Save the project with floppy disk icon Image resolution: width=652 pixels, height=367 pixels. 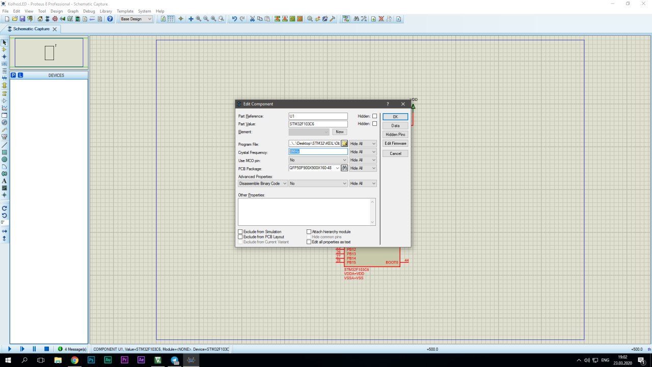[22, 19]
